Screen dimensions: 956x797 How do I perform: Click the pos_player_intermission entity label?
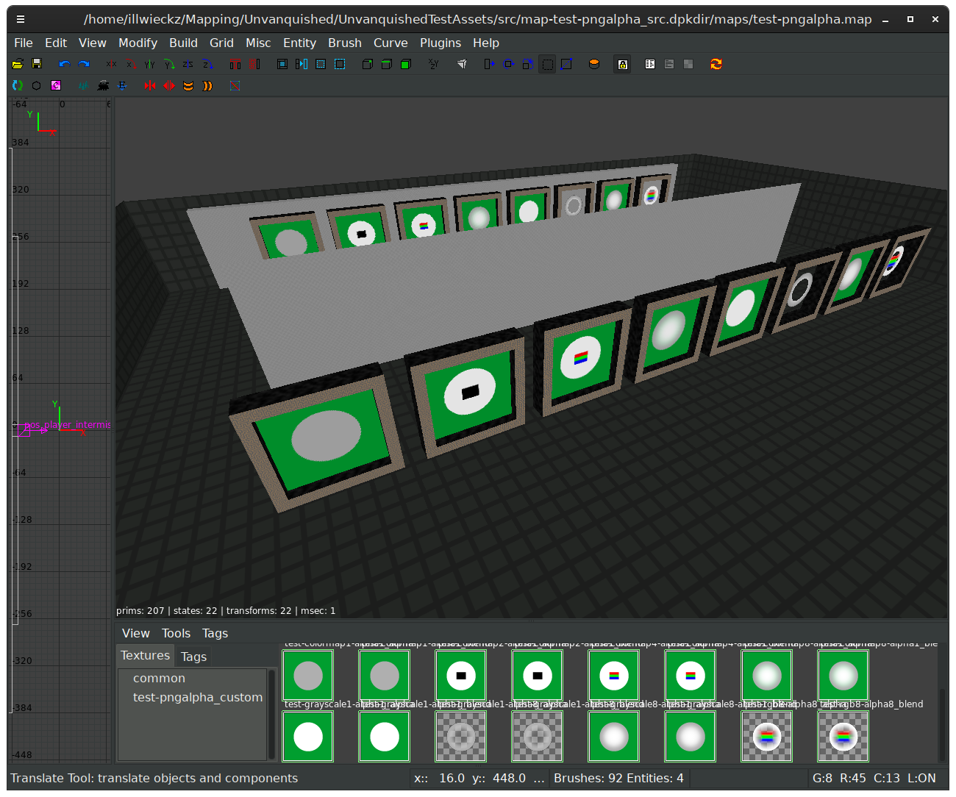tap(67, 424)
